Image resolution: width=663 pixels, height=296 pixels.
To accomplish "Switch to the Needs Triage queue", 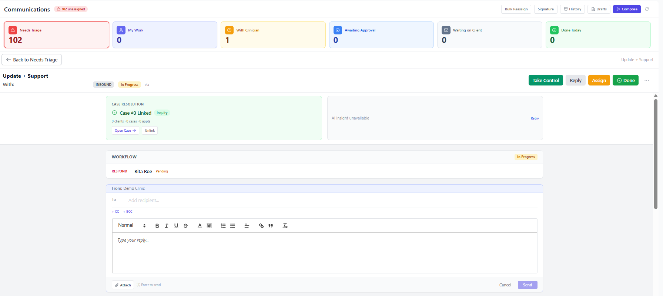I will coord(57,35).
